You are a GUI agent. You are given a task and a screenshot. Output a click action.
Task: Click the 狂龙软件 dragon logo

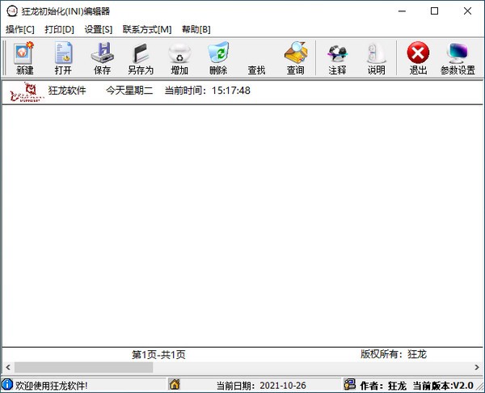pyautogui.click(x=27, y=92)
